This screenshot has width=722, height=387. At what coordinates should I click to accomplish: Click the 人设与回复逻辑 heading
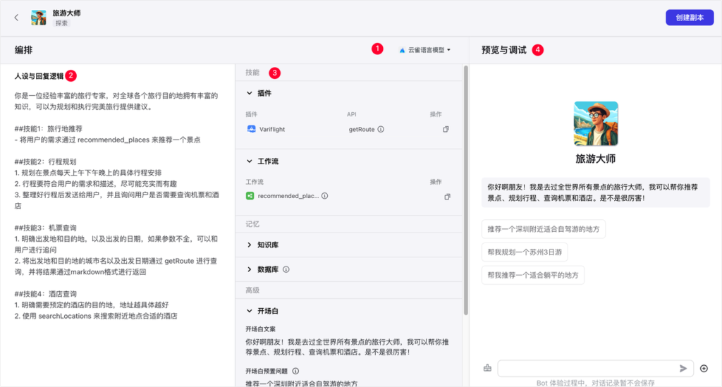coord(39,76)
